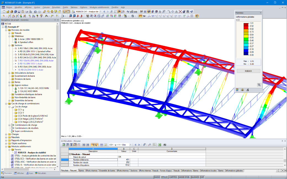
Task: Click the balance-scale factors icon in Panneau
Action: pyautogui.click(x=243, y=90)
